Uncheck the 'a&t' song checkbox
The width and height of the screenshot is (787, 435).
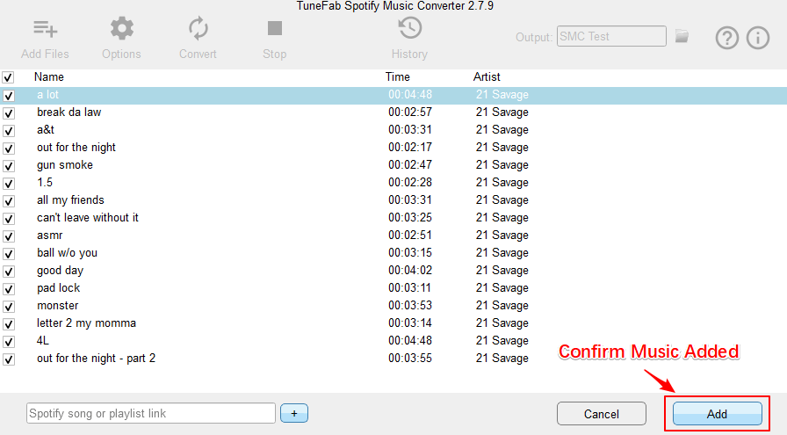pyautogui.click(x=9, y=131)
